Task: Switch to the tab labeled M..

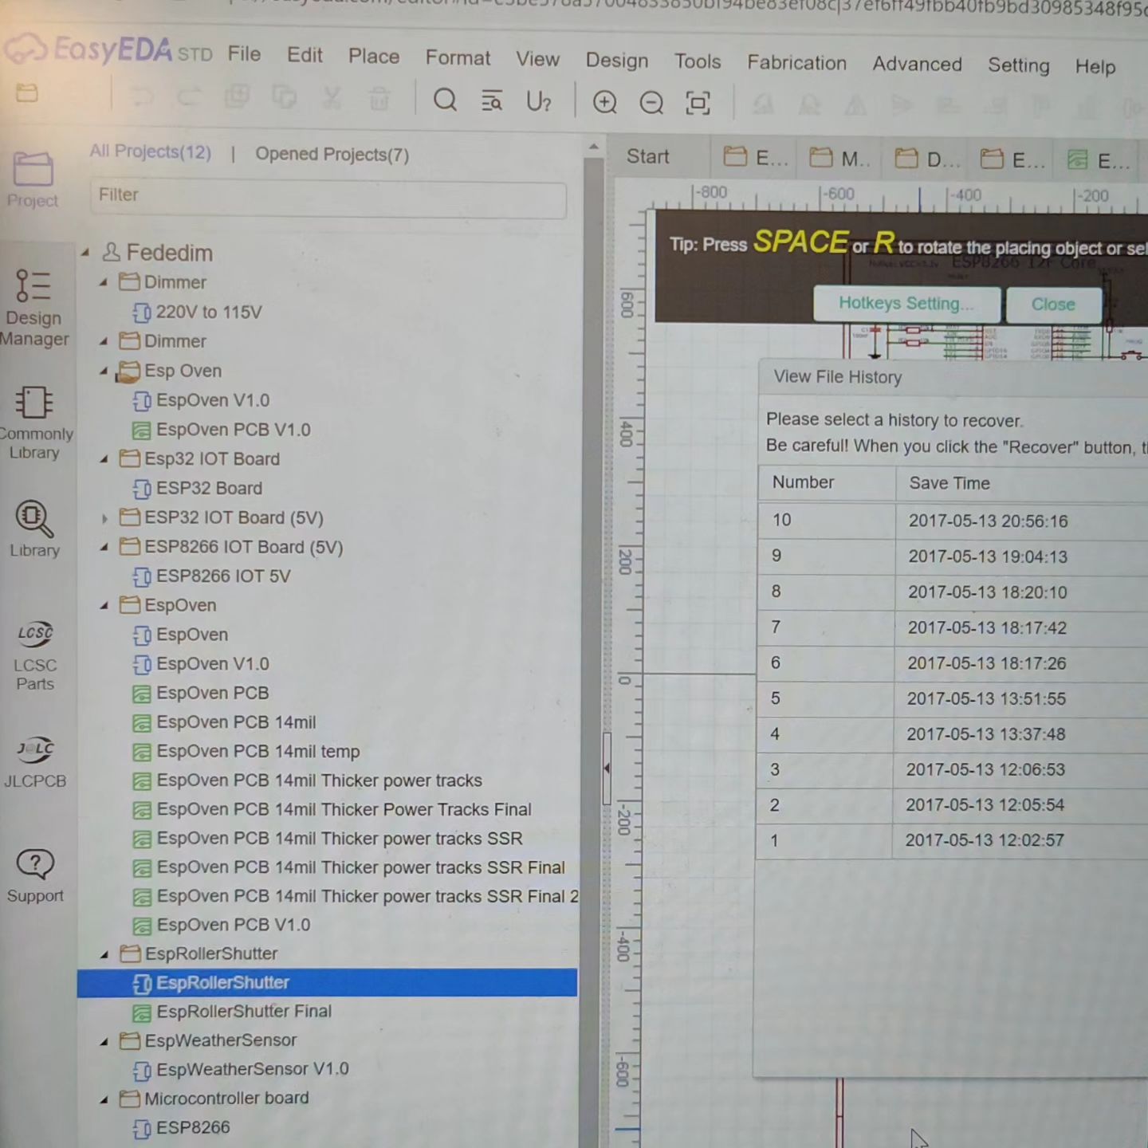Action: click(839, 159)
